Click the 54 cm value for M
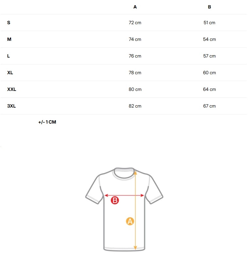Screen dimensions: 250x258 click(209, 39)
